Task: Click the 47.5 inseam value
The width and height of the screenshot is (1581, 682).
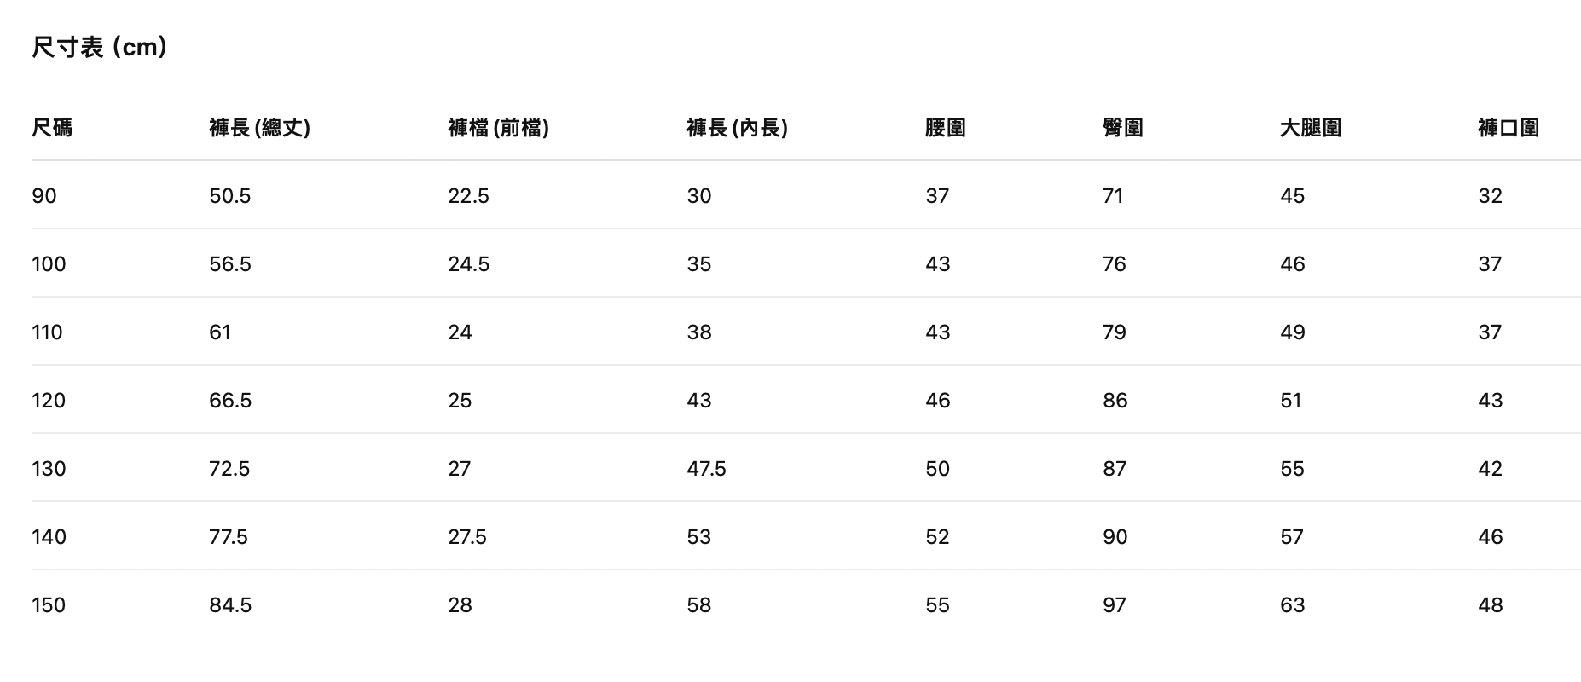Action: (707, 469)
